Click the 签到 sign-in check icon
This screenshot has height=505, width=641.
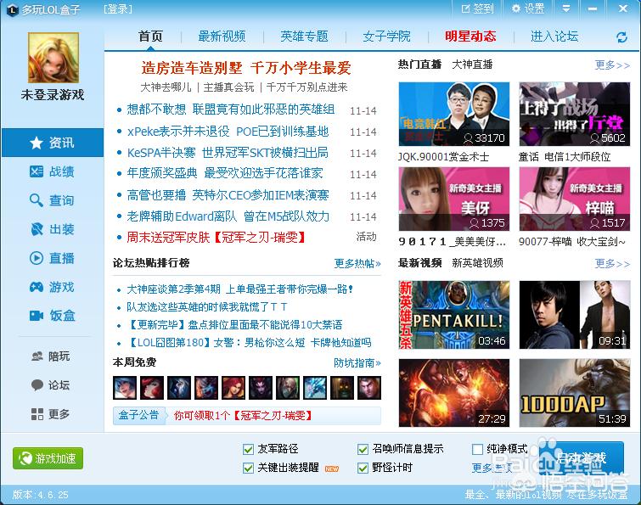tap(477, 8)
